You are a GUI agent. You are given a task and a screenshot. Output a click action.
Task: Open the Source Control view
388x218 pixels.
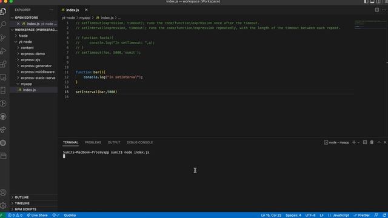3,38
